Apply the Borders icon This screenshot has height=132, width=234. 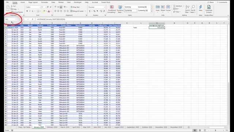click(38, 11)
